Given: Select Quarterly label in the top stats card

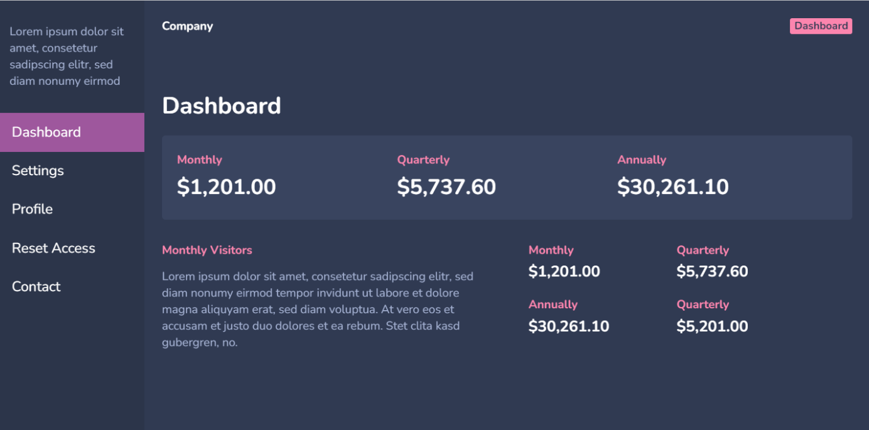Looking at the screenshot, I should [423, 160].
